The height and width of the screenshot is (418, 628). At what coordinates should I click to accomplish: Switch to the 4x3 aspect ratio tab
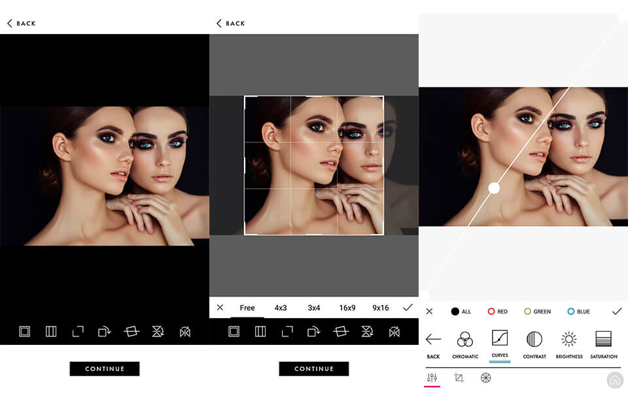[281, 308]
